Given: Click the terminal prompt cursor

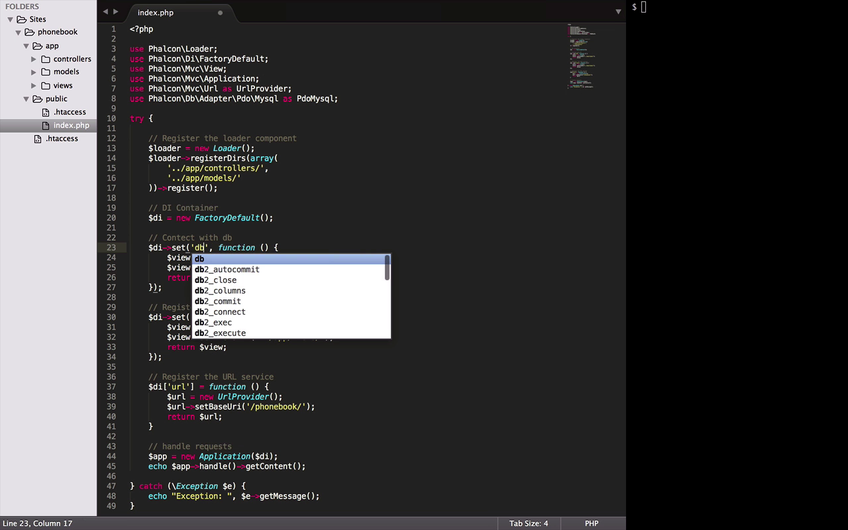Looking at the screenshot, I should [643, 7].
